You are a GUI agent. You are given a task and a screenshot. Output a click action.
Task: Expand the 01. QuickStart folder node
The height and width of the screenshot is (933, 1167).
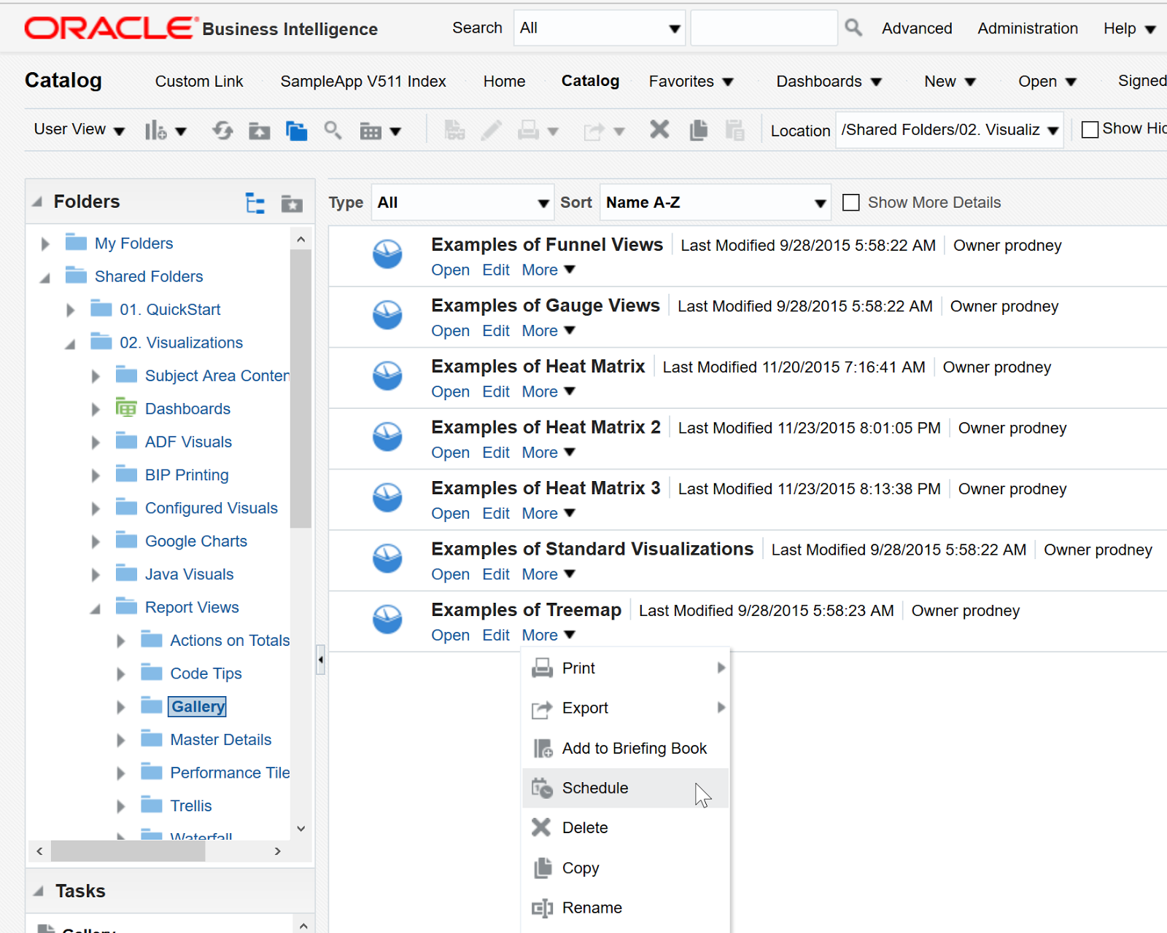click(71, 309)
